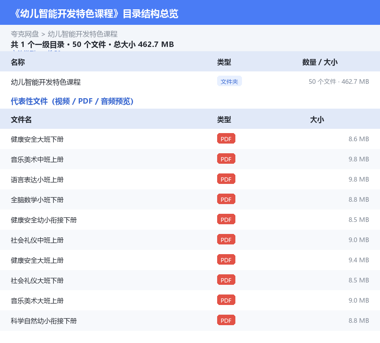Image resolution: width=380 pixels, height=343 pixels.
Task: Click PDF badge for 健康安全幼小衔接下册
Action: click(x=226, y=219)
